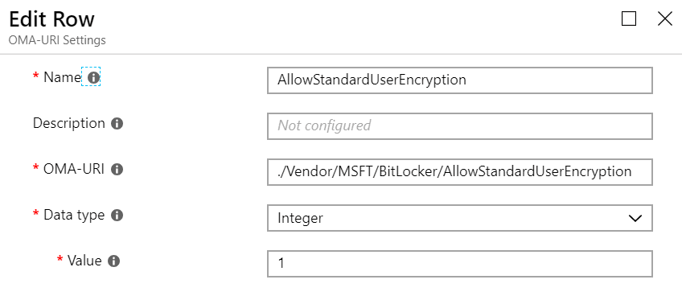Click the Value field containing 1

(460, 263)
